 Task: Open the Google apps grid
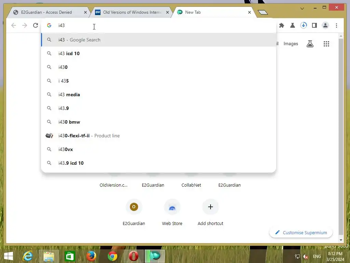(326, 44)
